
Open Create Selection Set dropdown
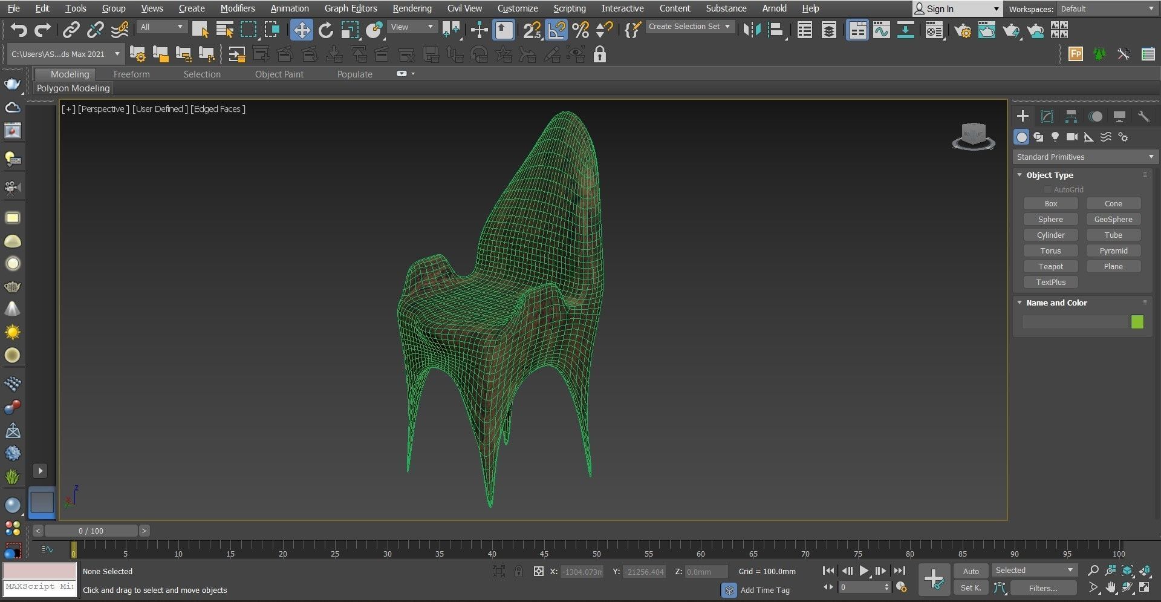coord(690,27)
